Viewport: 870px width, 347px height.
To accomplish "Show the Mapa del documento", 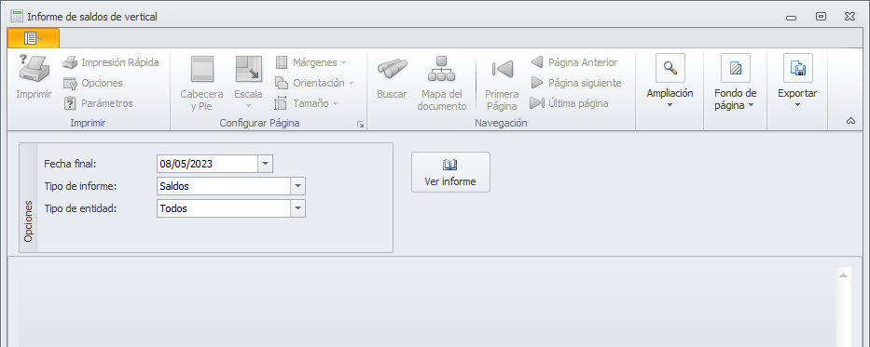I will (442, 69).
